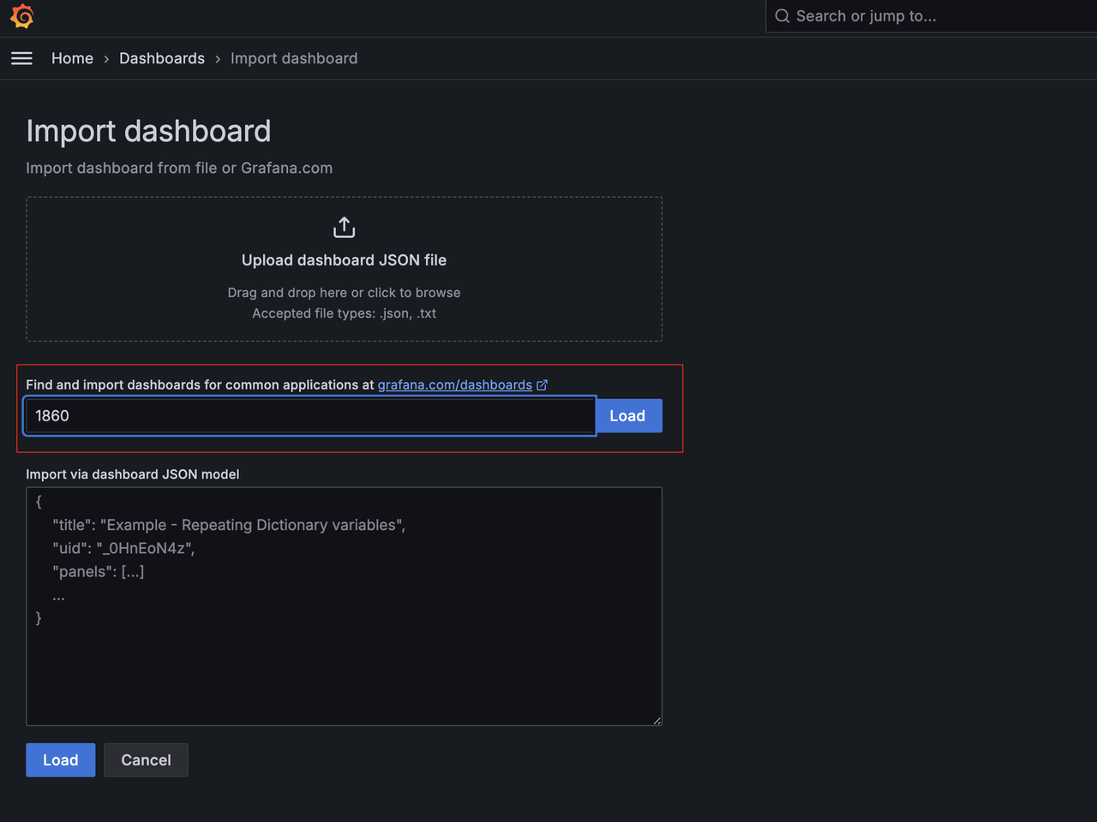
Task: Click the Upload dashboard JSON file label
Action: [344, 259]
